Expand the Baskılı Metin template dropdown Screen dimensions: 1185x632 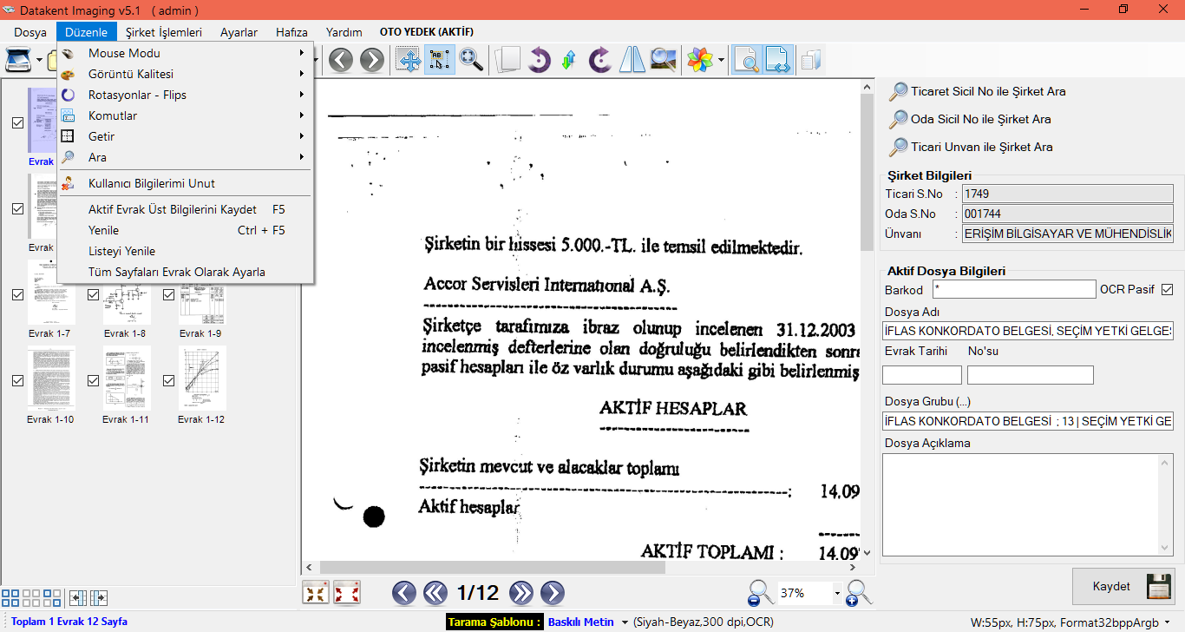[624, 622]
